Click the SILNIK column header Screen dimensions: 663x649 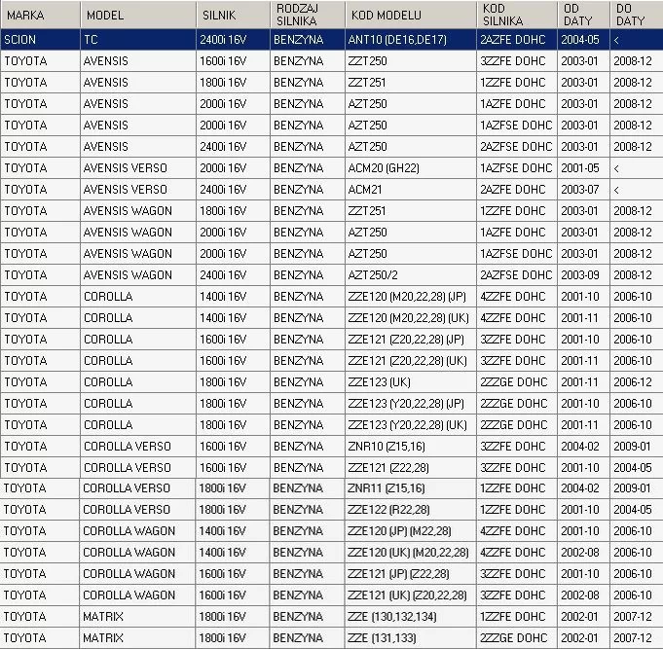click(x=233, y=15)
